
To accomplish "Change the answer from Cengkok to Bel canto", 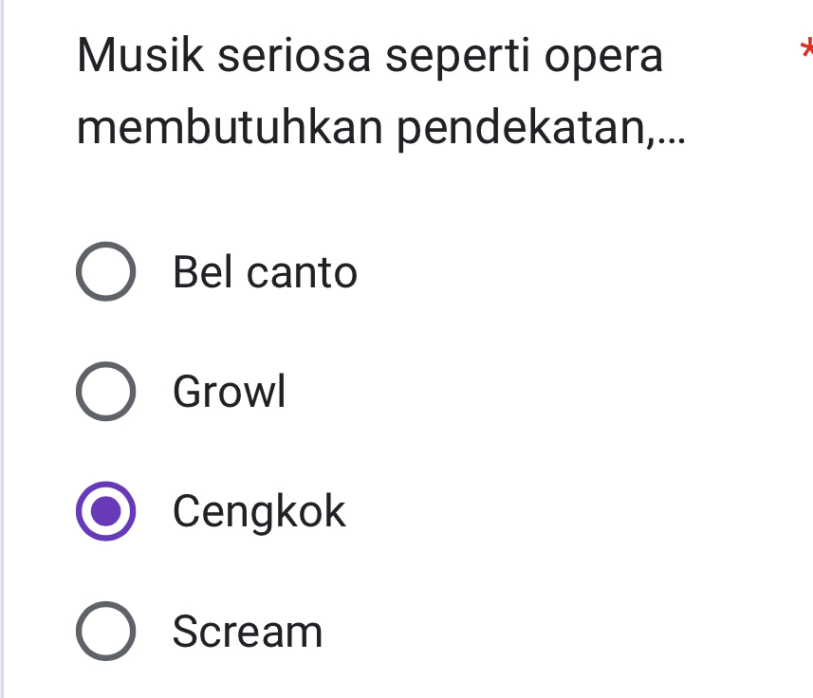I will click(106, 273).
